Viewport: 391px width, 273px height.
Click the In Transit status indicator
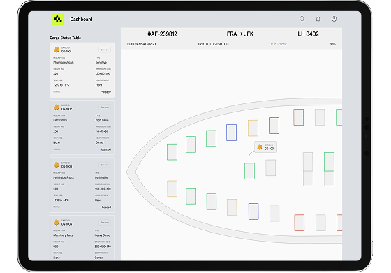279,44
